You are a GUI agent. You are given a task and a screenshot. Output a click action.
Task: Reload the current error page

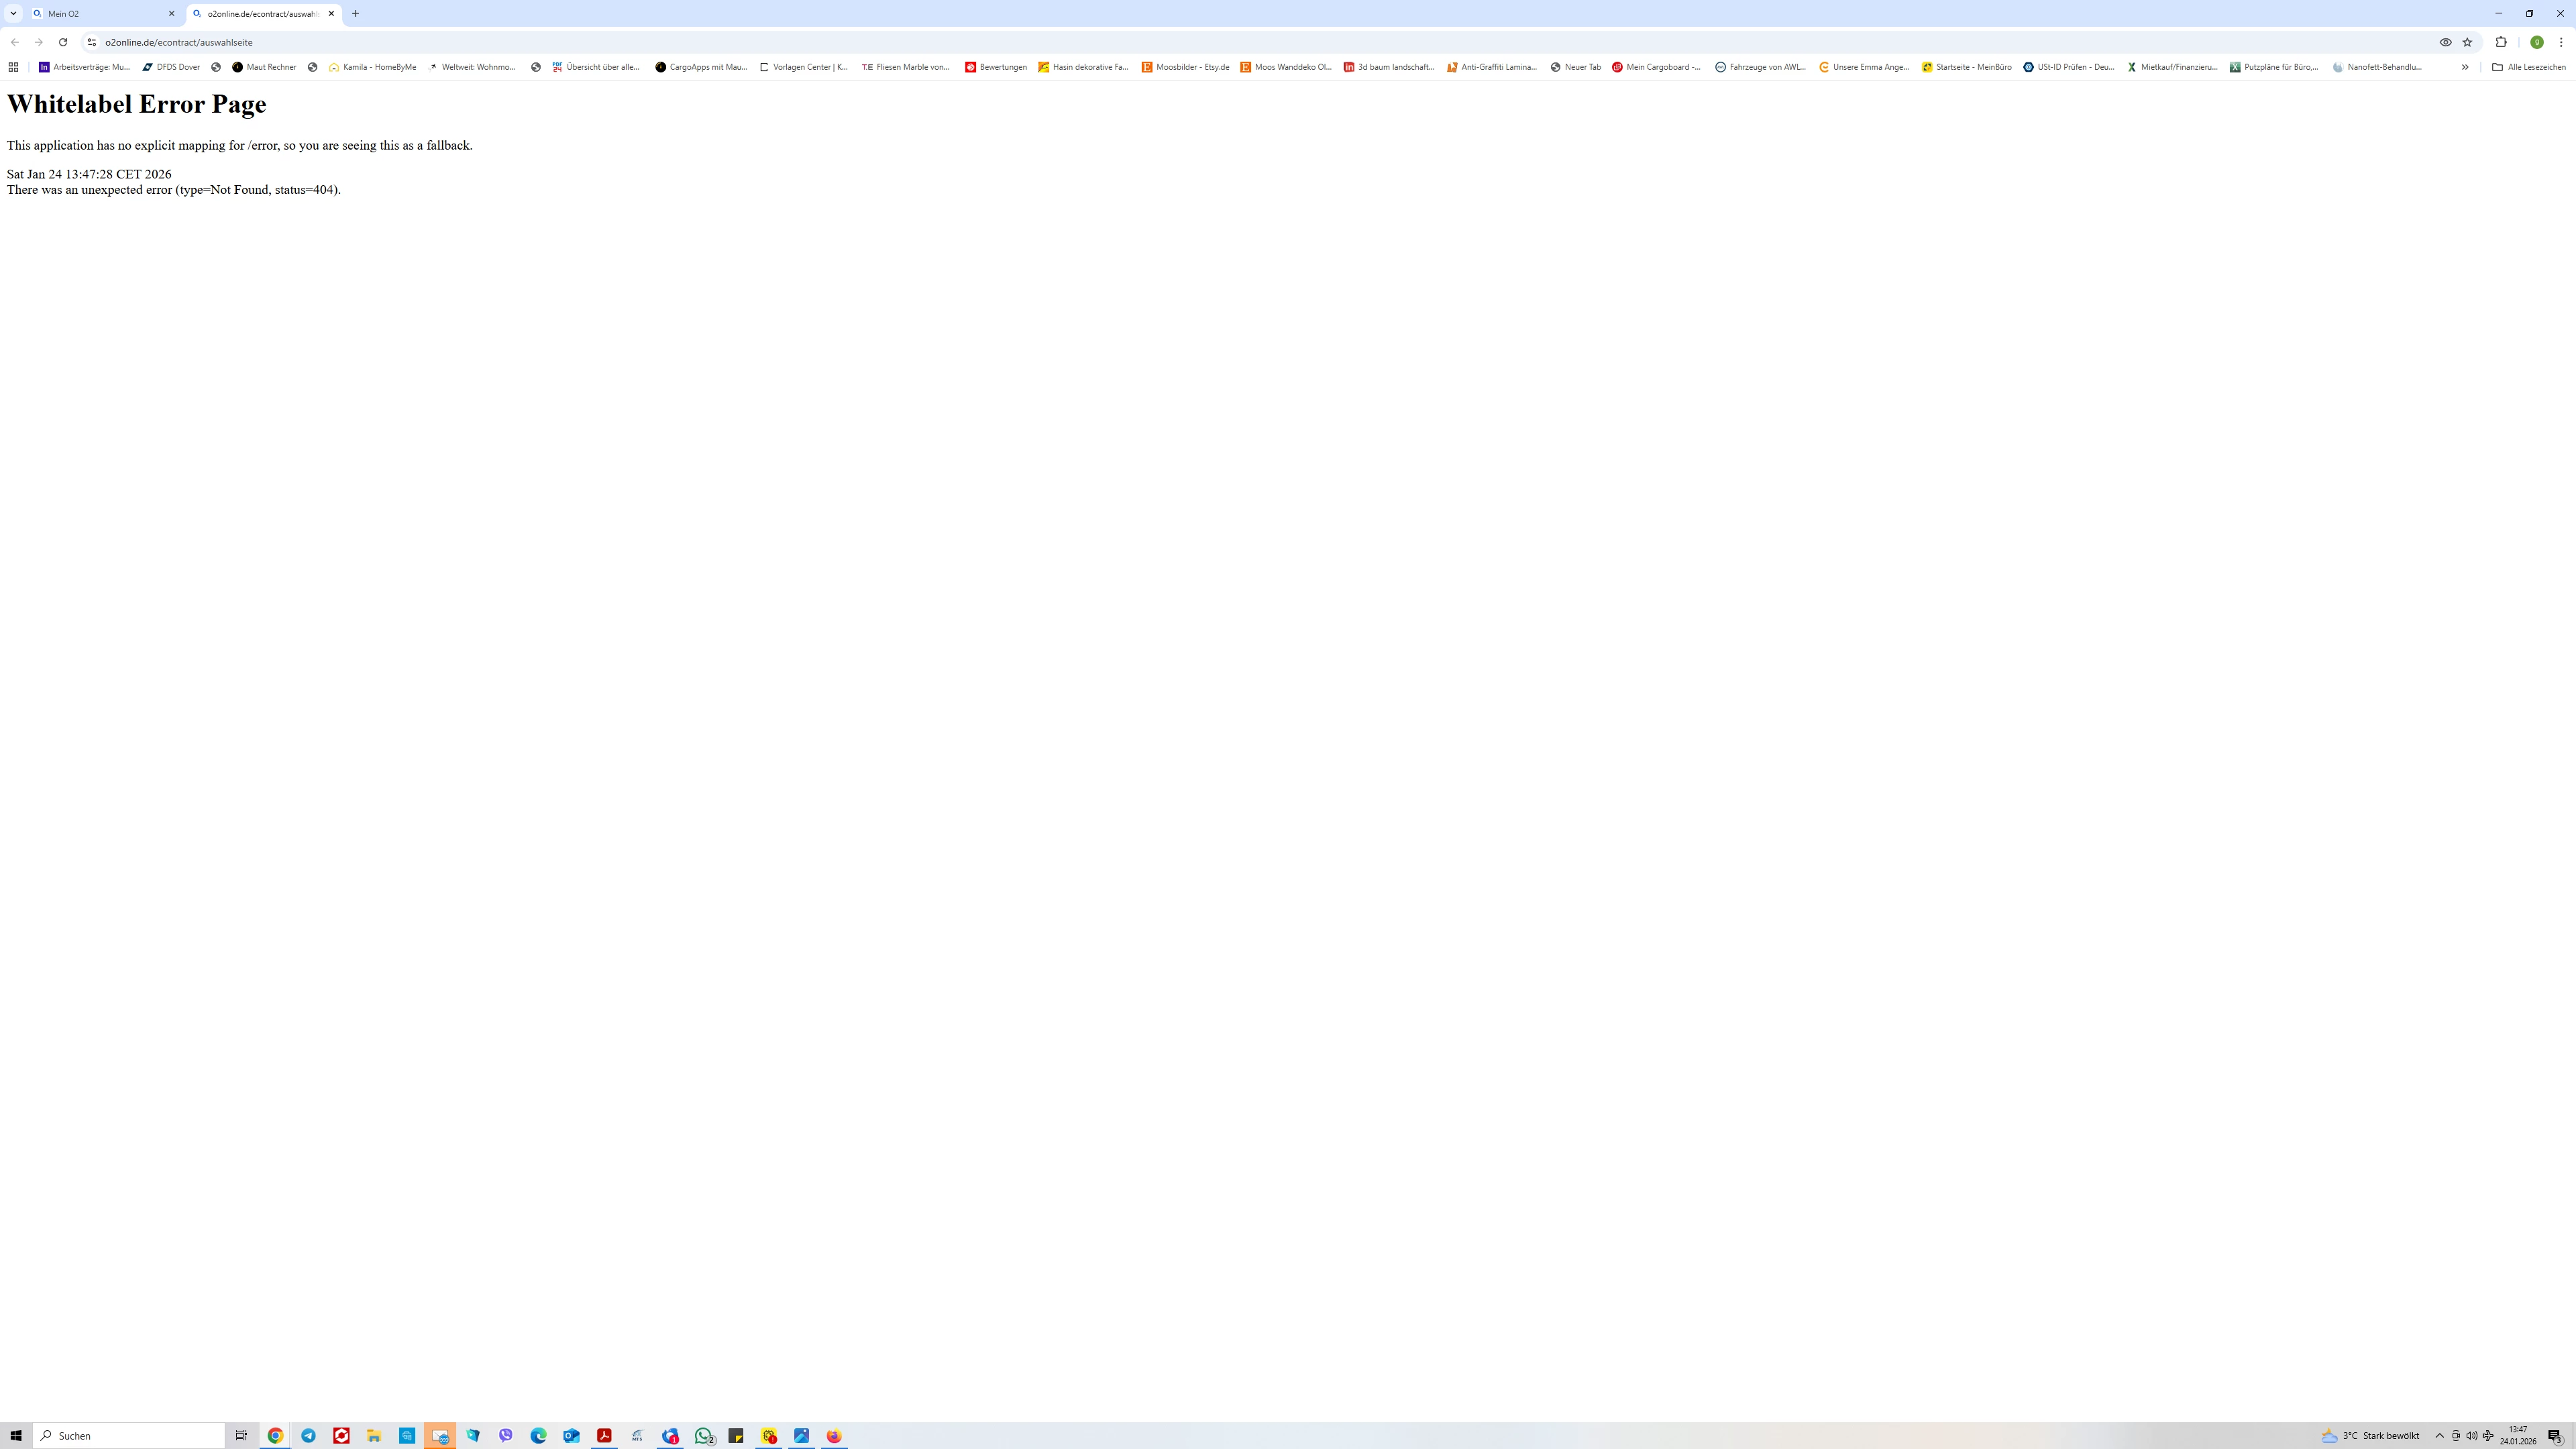click(63, 42)
